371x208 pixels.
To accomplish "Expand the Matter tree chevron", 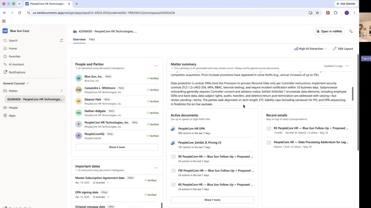I will coord(61,91).
